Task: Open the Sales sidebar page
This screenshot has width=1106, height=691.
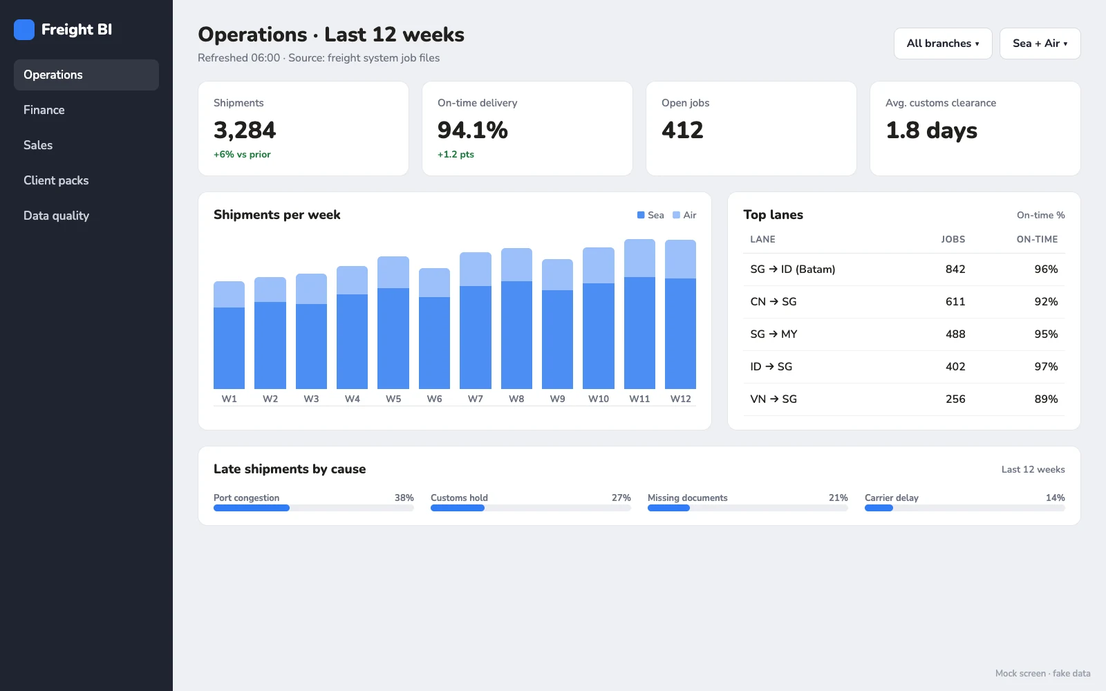Action: (x=86, y=145)
